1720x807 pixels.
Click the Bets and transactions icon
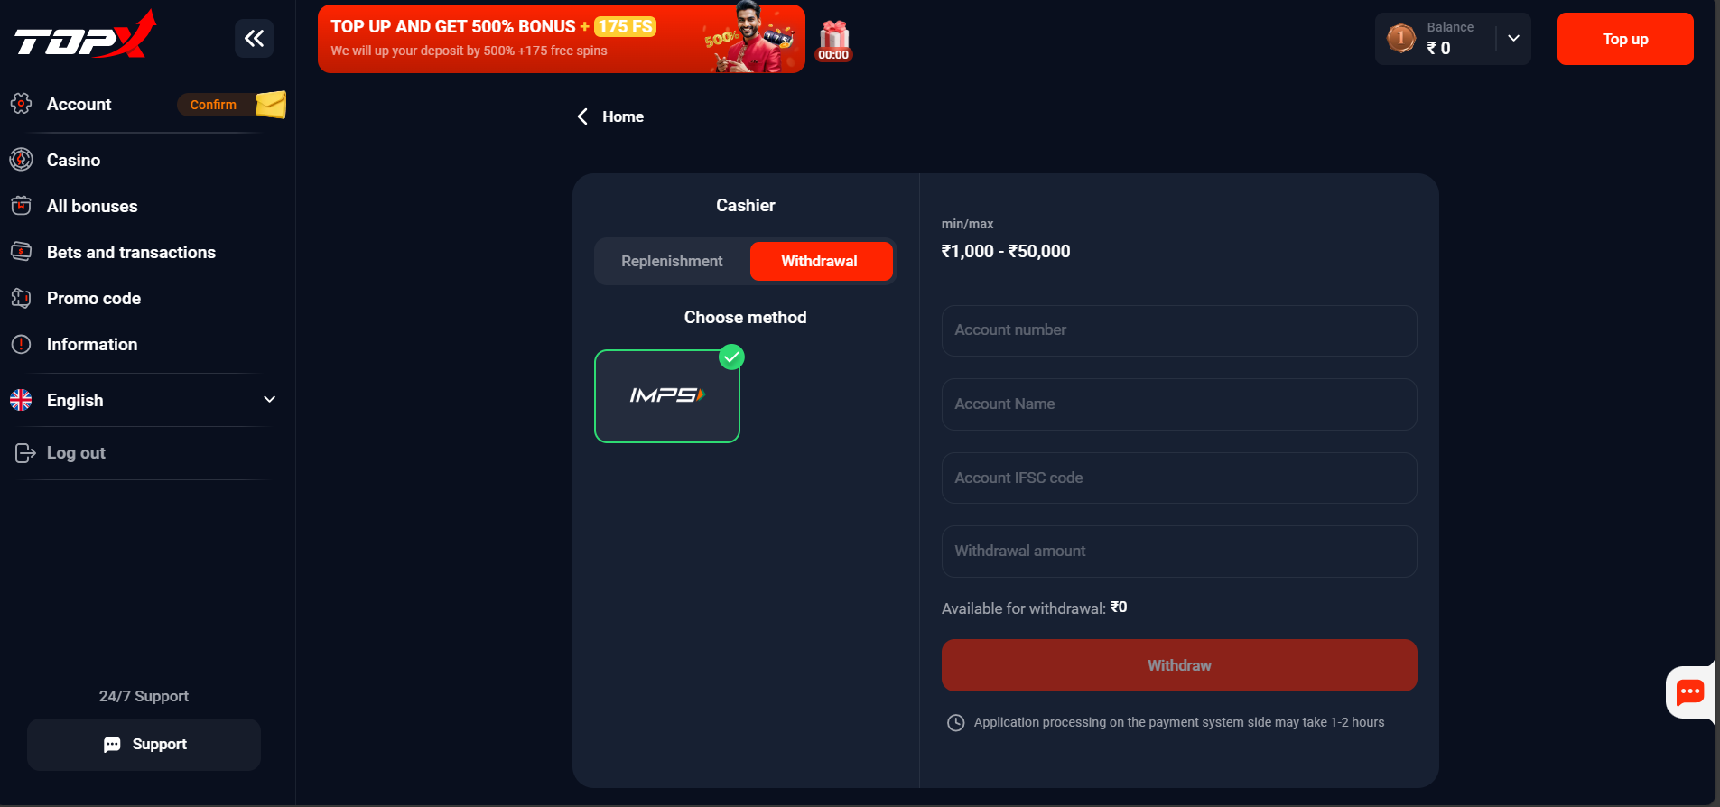(x=20, y=252)
